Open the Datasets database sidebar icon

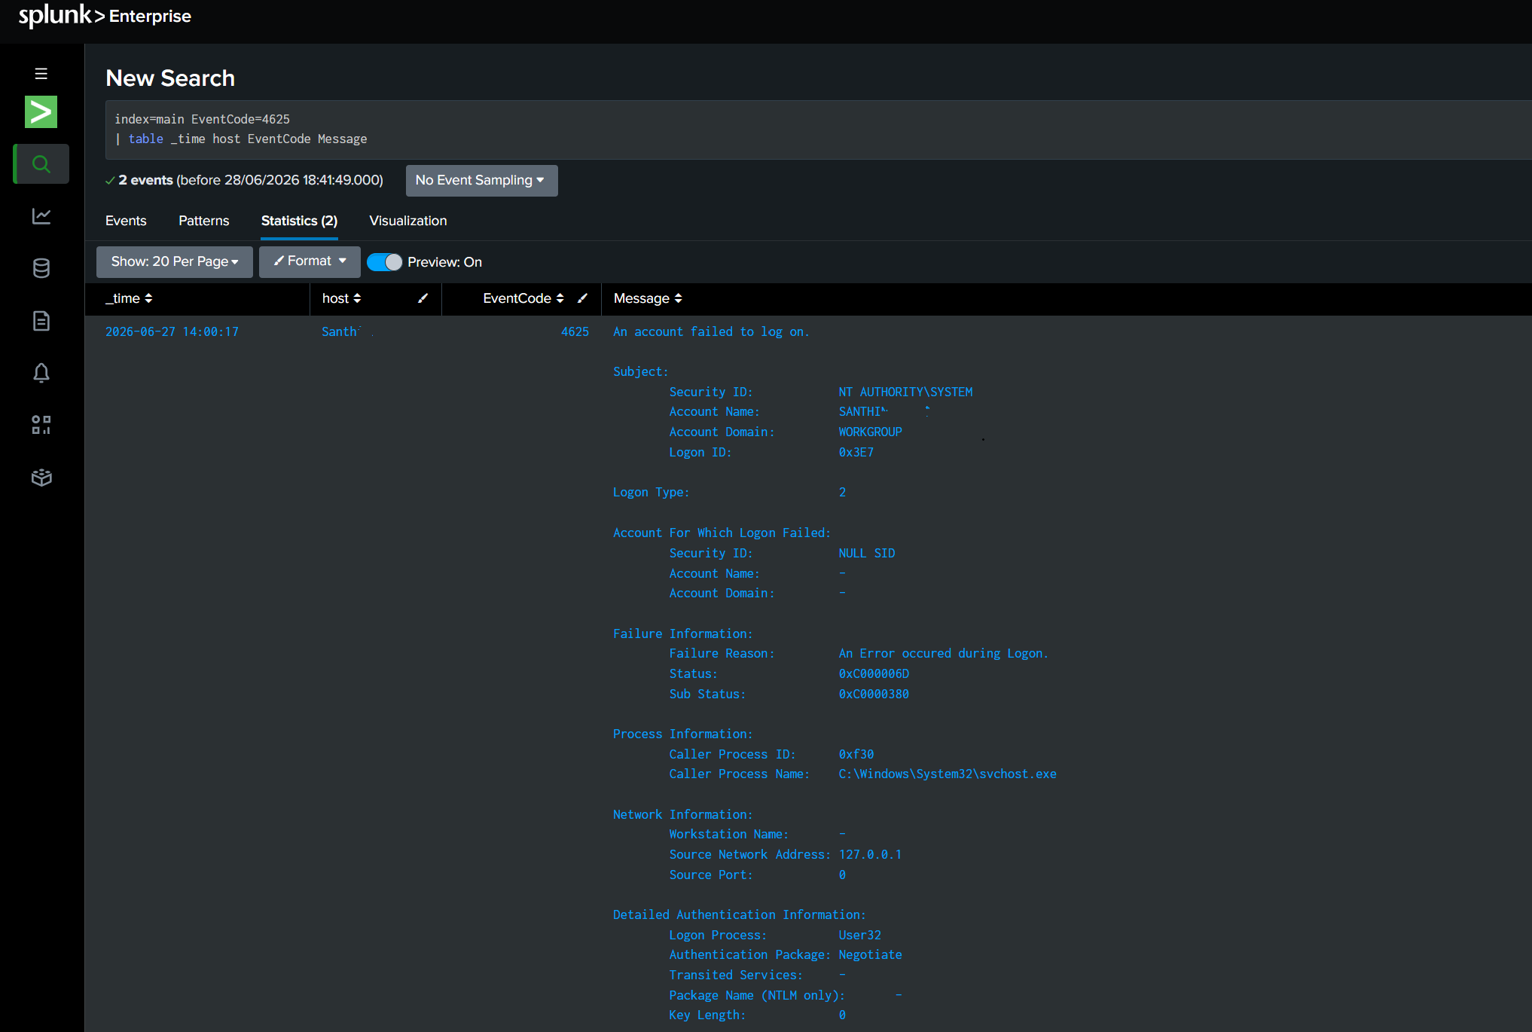[41, 268]
